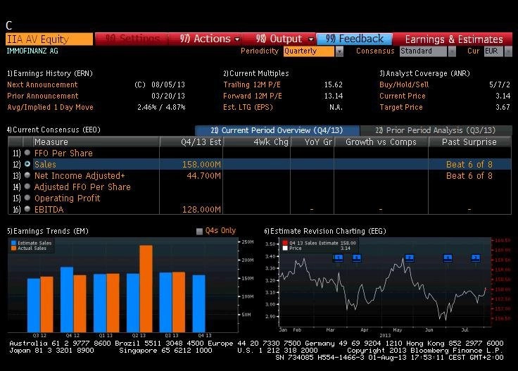This screenshot has height=371, width=518.
Task: Click the EBITDA estimate value 128.000M
Action: click(201, 210)
